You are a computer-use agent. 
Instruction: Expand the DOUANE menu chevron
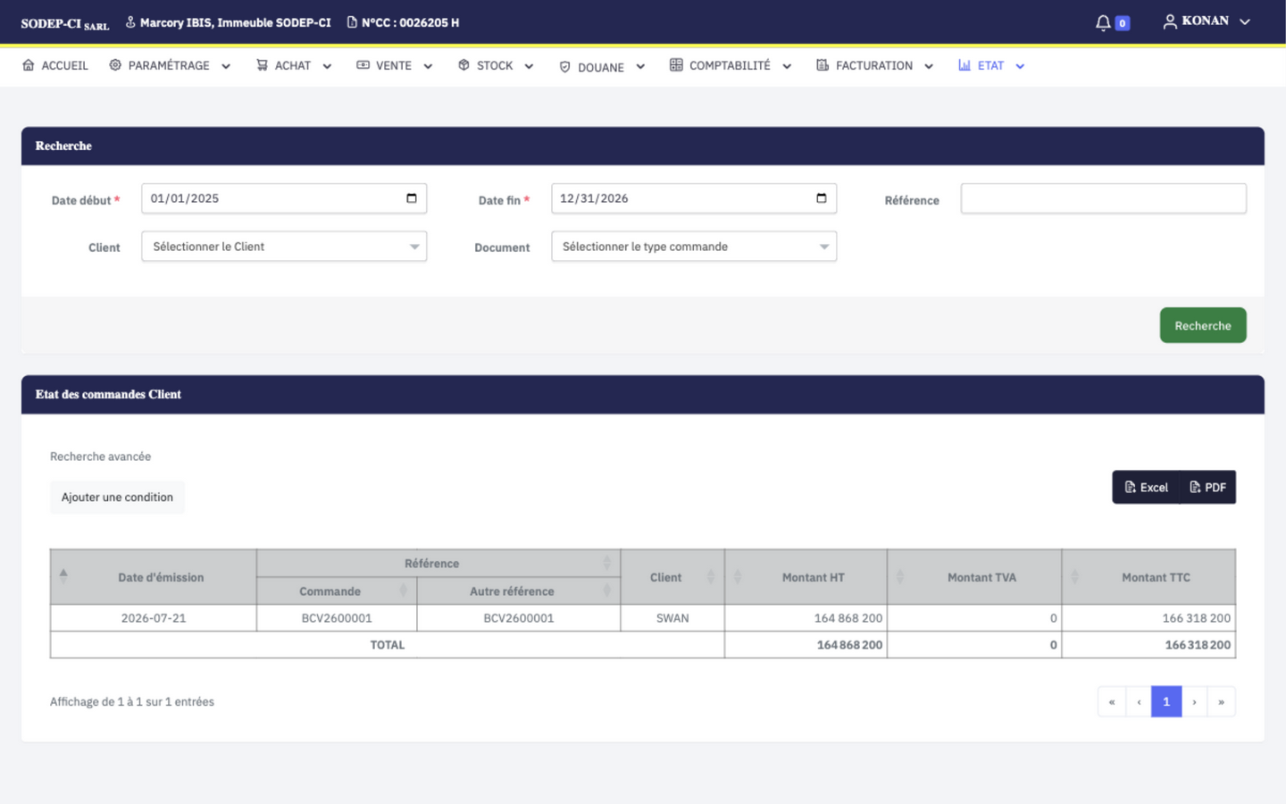coord(640,67)
